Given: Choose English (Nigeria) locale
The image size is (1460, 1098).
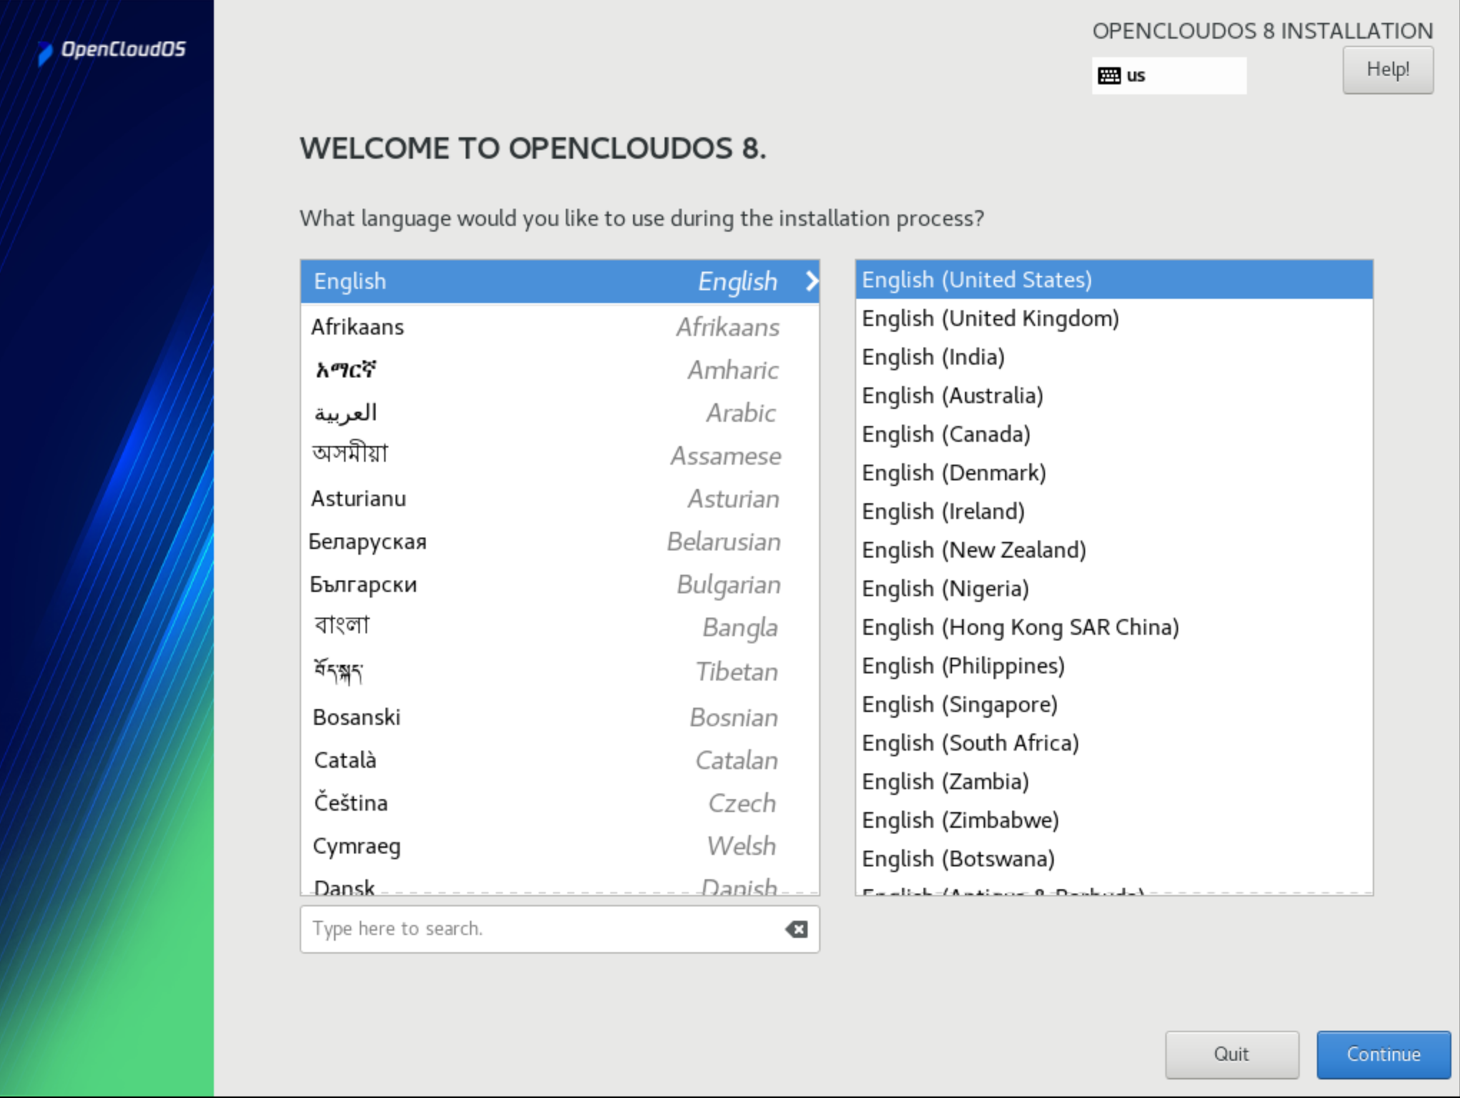Looking at the screenshot, I should [1114, 588].
